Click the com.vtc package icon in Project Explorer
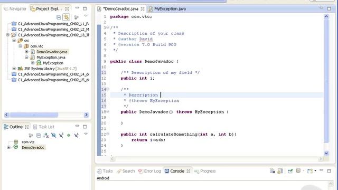 [x=26, y=46]
